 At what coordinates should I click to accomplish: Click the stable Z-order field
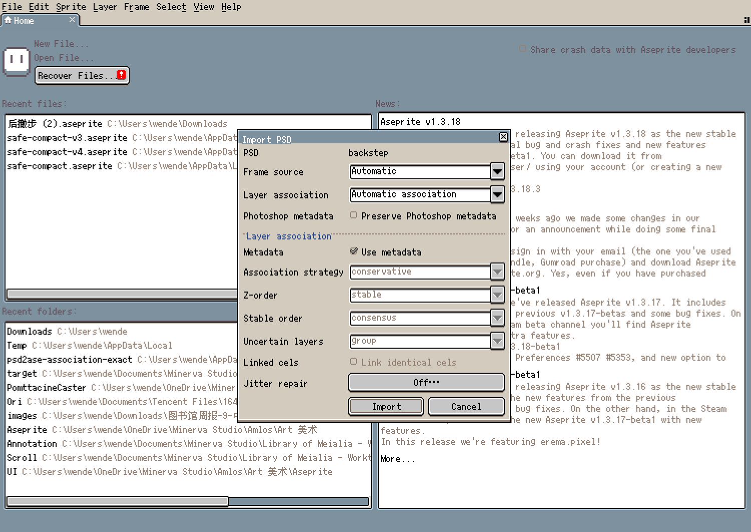(x=420, y=295)
